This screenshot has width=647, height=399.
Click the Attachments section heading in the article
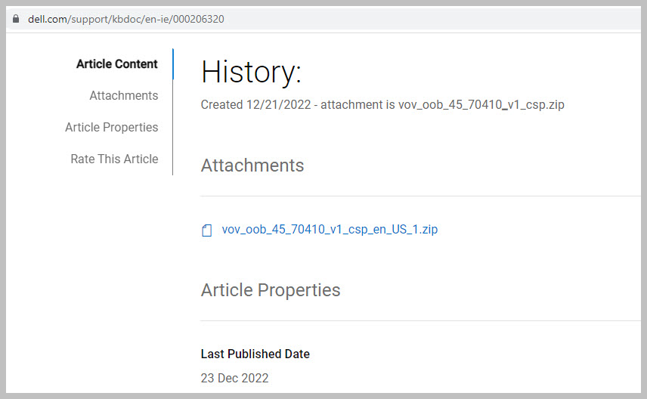[252, 165]
